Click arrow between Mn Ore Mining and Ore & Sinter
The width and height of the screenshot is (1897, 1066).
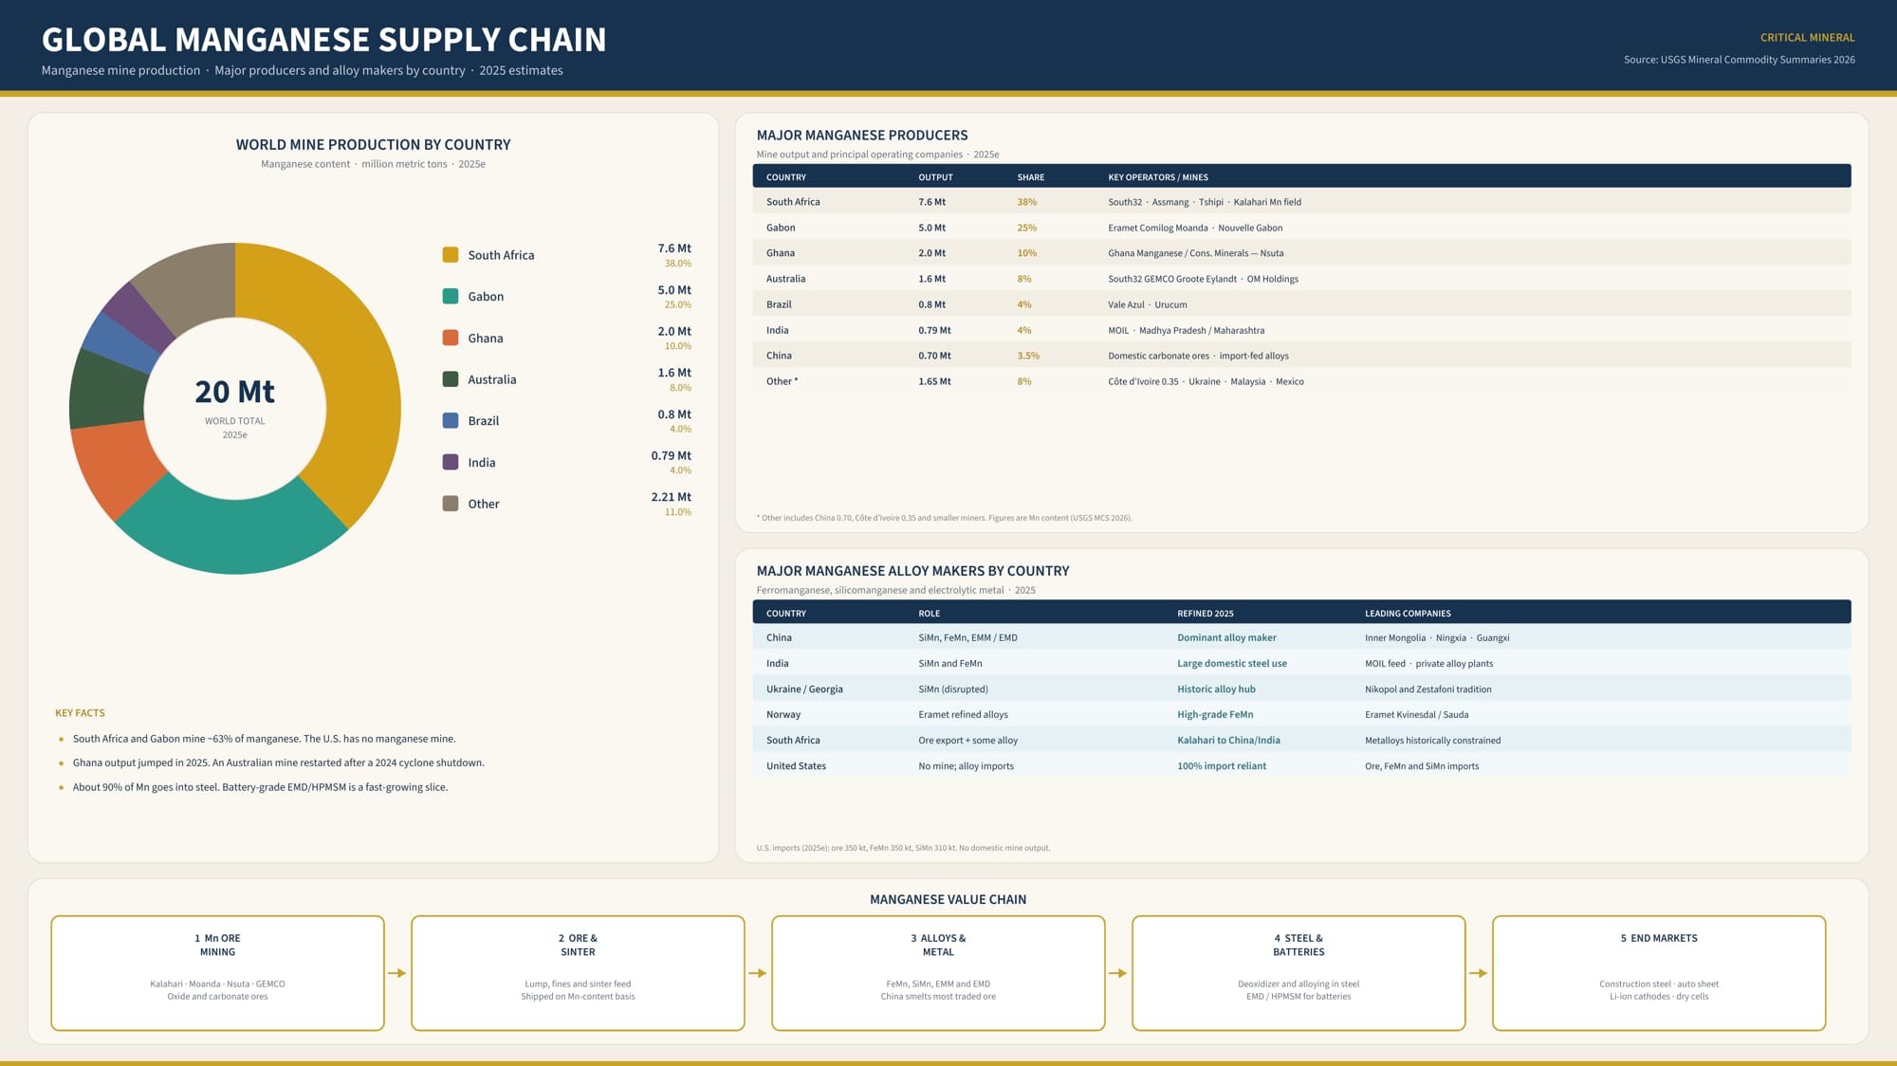(397, 973)
